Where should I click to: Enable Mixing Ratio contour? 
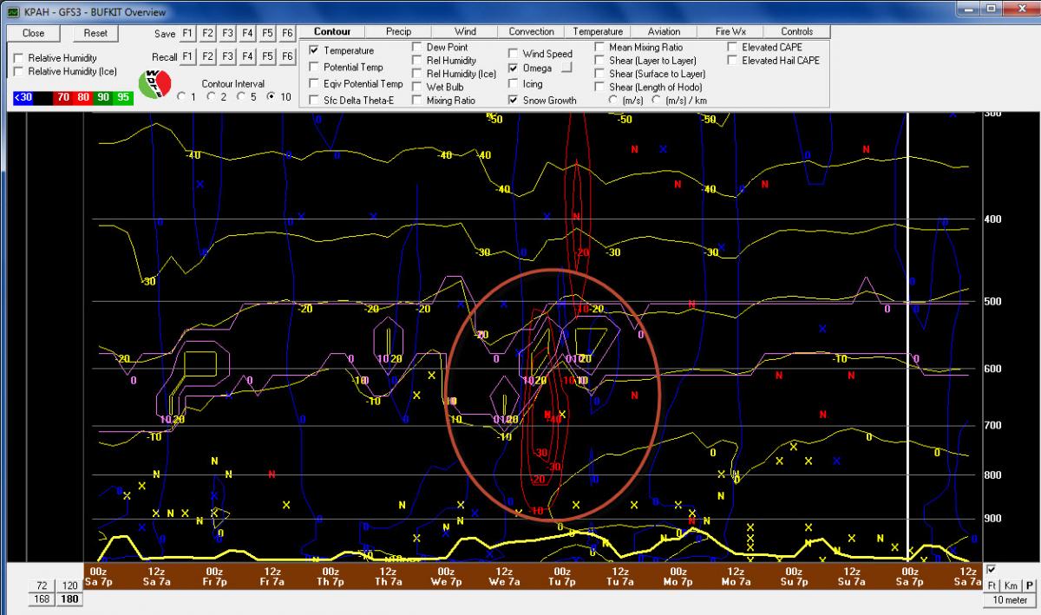pyautogui.click(x=417, y=100)
